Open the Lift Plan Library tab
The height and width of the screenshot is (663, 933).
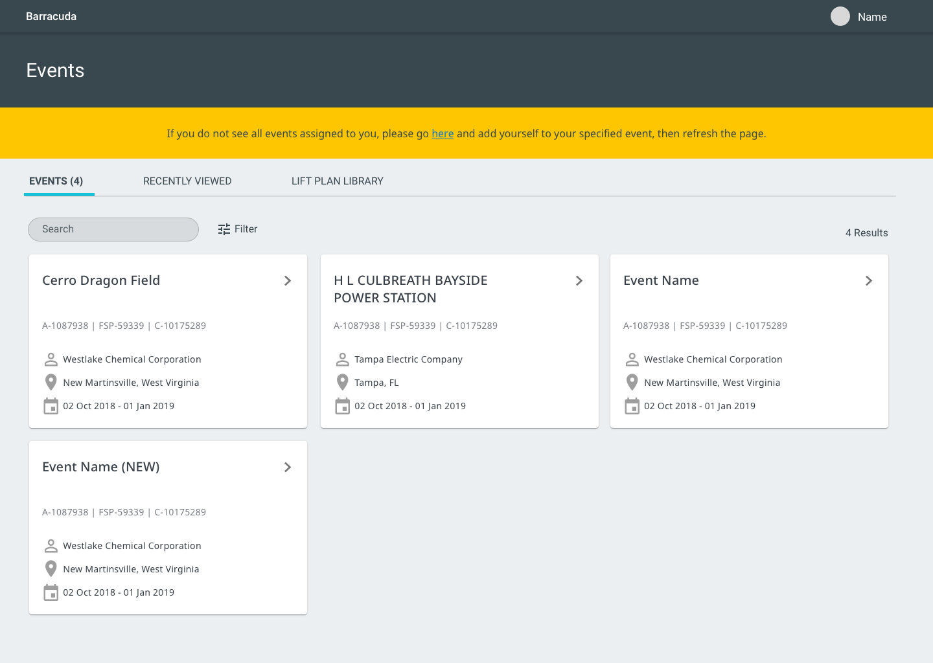337,181
